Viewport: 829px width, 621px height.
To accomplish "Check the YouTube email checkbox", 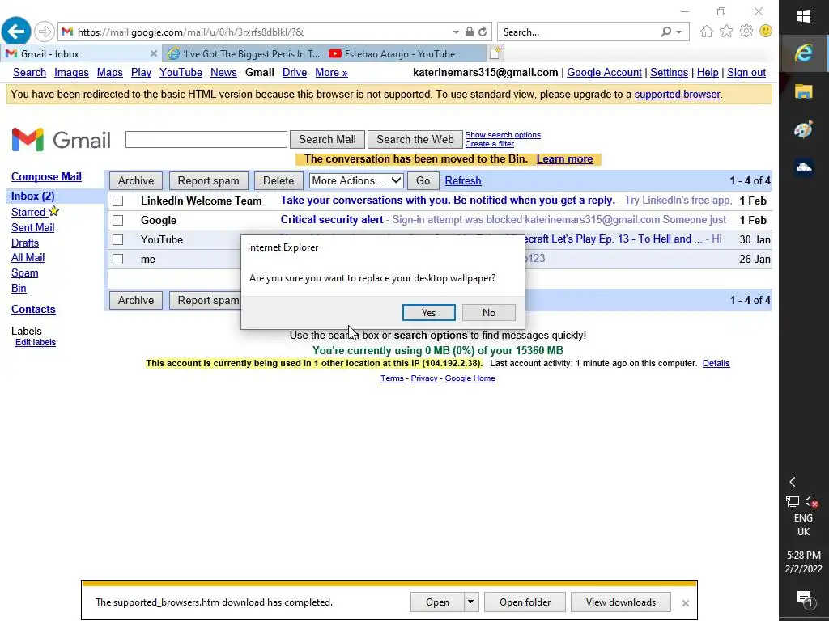I will pyautogui.click(x=118, y=239).
